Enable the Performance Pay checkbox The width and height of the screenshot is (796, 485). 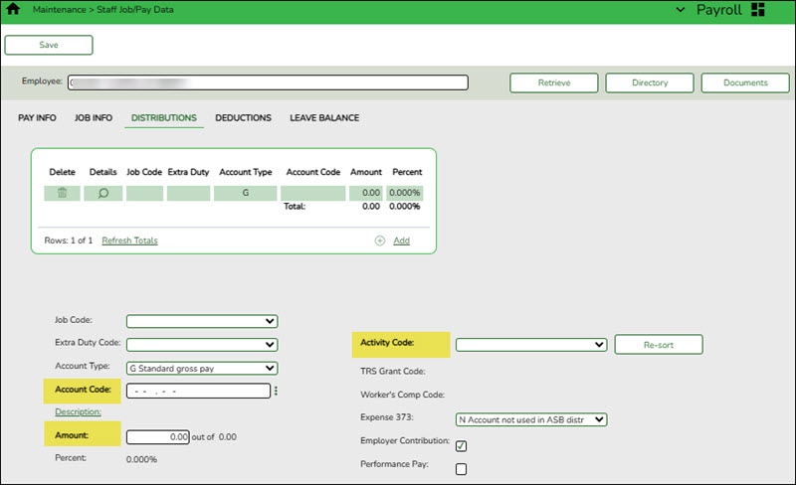(461, 468)
